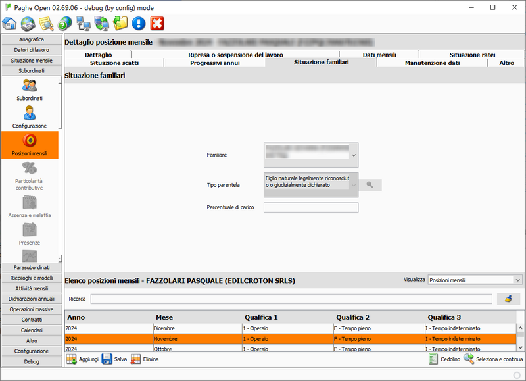Click the magnifier lookup beside Tipo parentela
This screenshot has width=526, height=381.
click(370, 185)
